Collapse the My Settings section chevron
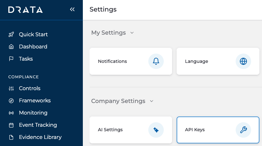The image size is (262, 146). (x=132, y=33)
